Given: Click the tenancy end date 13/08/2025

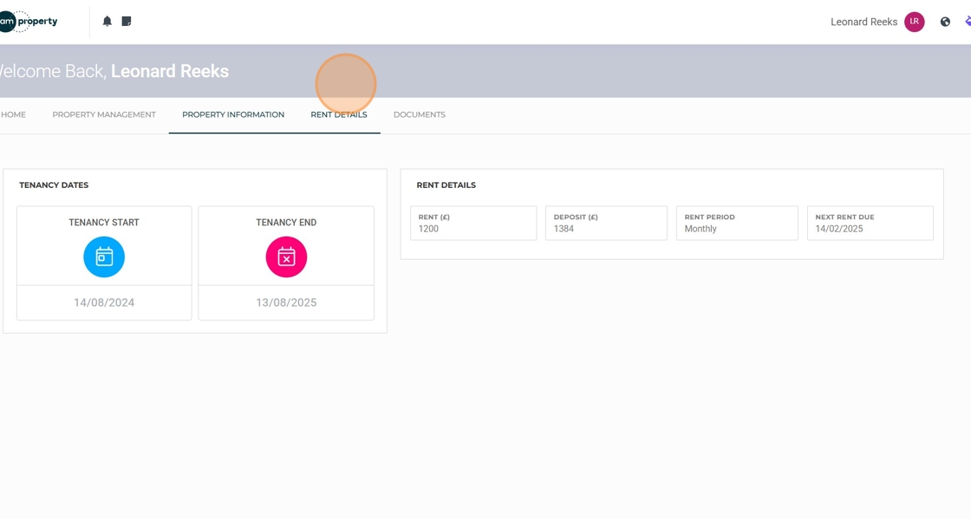Looking at the screenshot, I should coord(286,302).
